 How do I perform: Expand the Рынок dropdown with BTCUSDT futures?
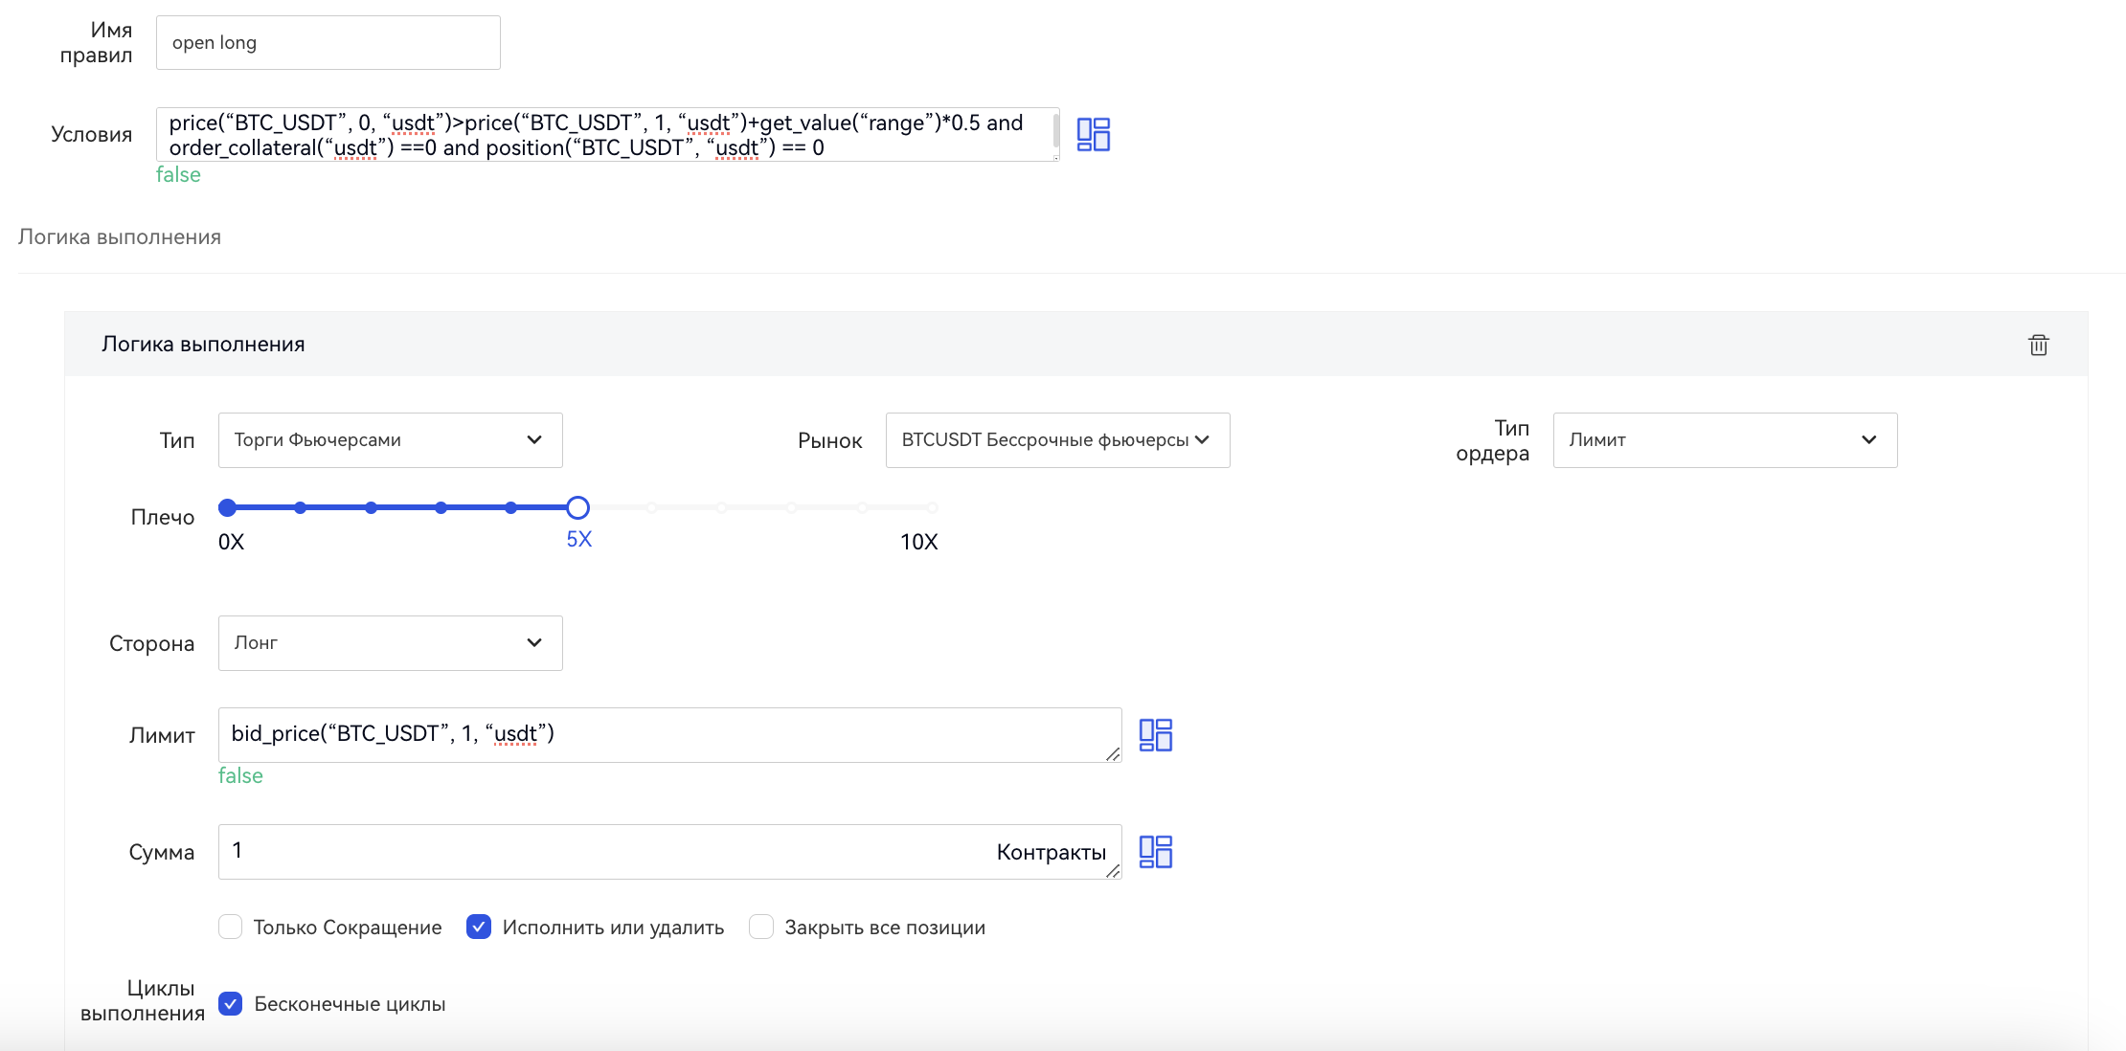pyautogui.click(x=1057, y=440)
